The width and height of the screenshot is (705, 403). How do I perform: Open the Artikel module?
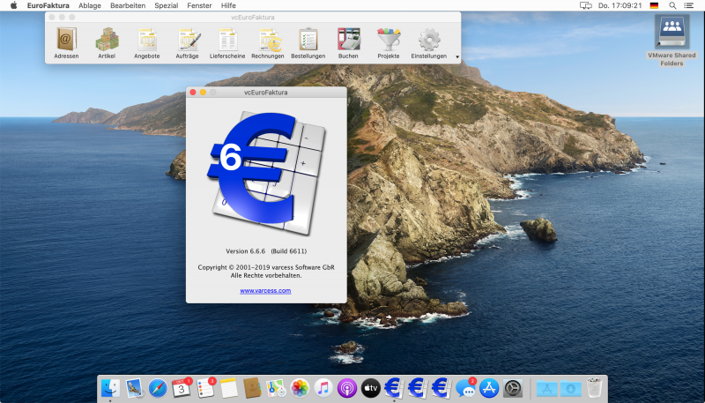(107, 43)
